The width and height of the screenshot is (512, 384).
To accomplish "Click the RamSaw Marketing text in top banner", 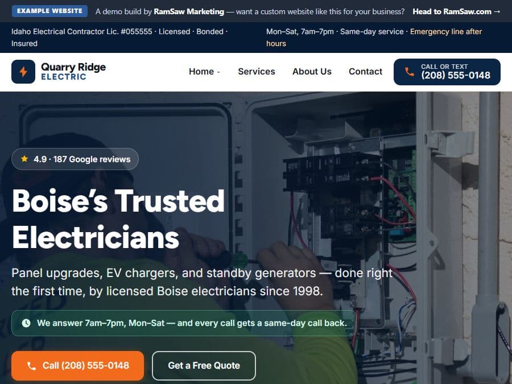I will pos(189,11).
